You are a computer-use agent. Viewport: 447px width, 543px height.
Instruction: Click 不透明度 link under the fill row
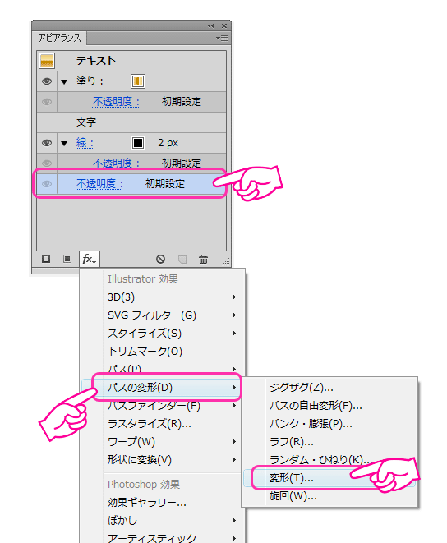116,102
